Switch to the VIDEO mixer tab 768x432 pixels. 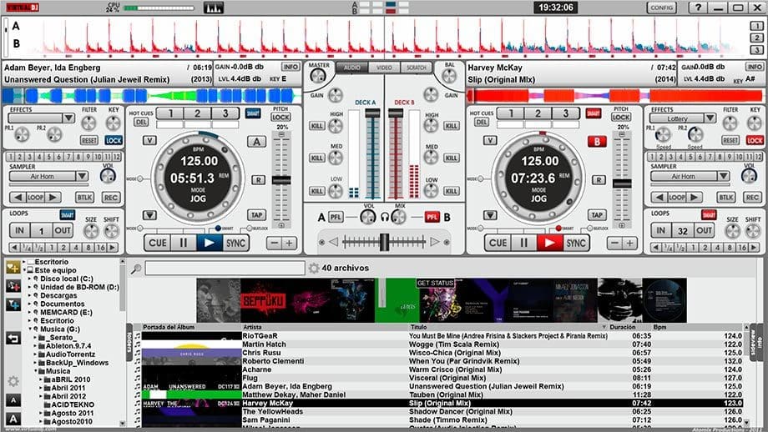(384, 68)
